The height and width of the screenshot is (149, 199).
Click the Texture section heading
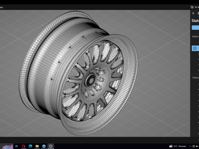[x=196, y=78]
